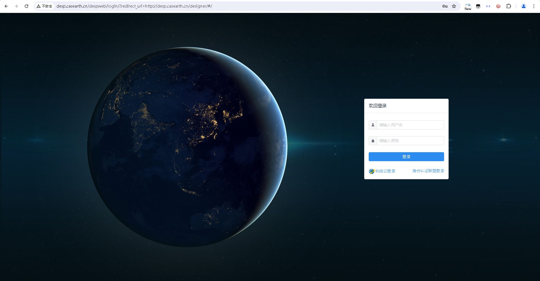Screen dimensions: 540x281
Task: Click the lock icon beside password field
Action: point(373,141)
